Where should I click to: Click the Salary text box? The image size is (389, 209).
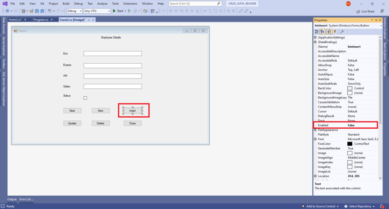[113, 86]
